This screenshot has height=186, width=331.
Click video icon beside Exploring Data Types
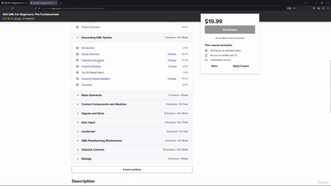tap(78, 60)
